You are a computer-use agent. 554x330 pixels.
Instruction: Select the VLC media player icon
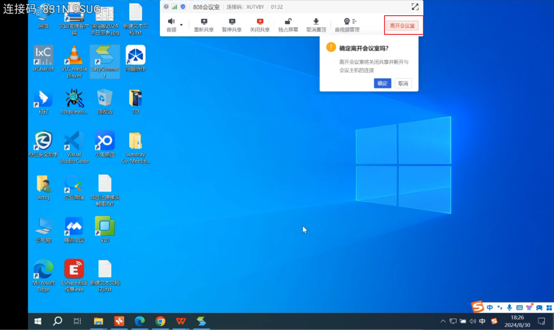click(x=74, y=62)
